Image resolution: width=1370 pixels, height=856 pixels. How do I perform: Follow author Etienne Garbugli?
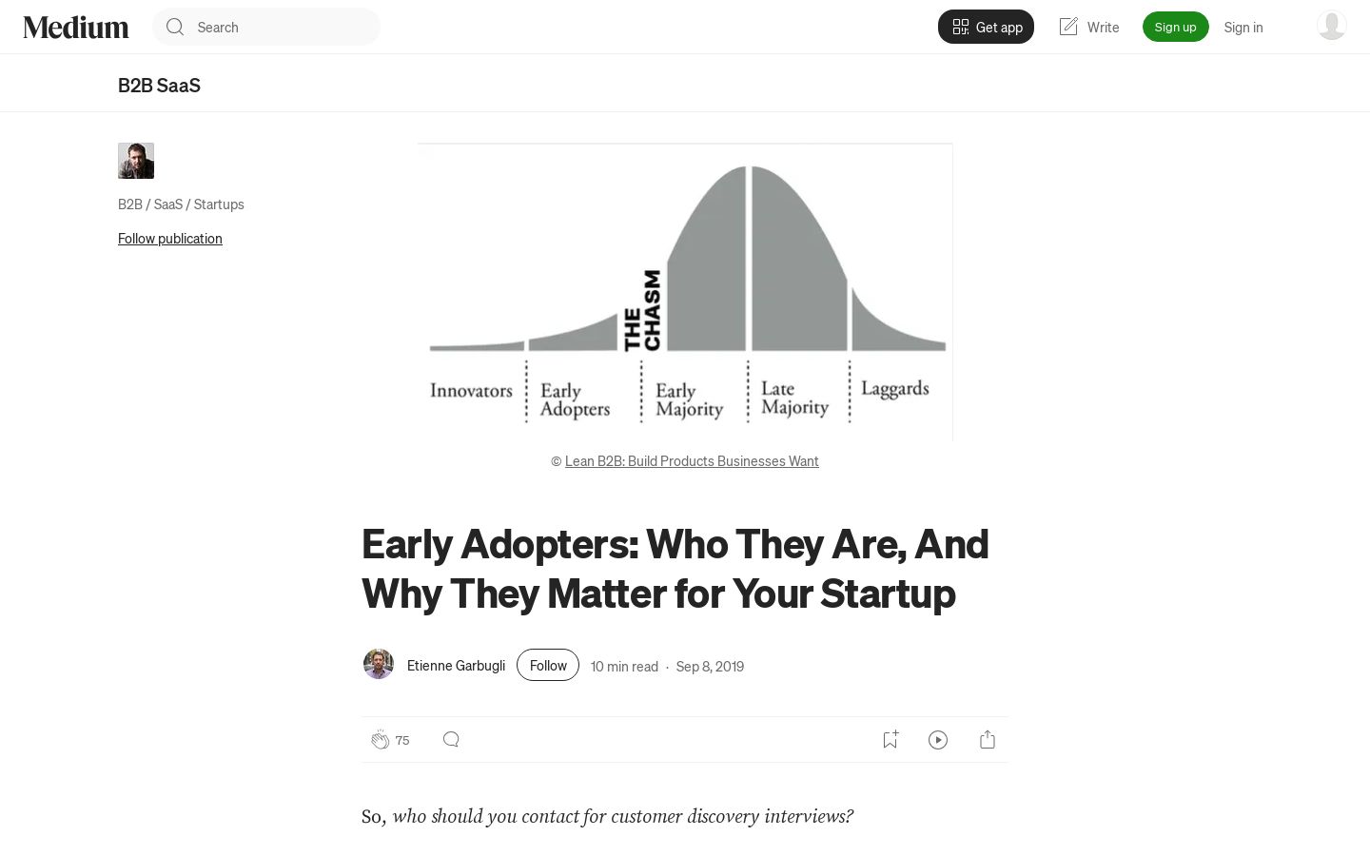pos(548,665)
